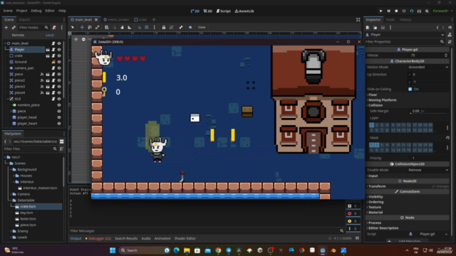Screen dimensions: 456x256
Task: Open the Debug menu
Action: pos(36,11)
